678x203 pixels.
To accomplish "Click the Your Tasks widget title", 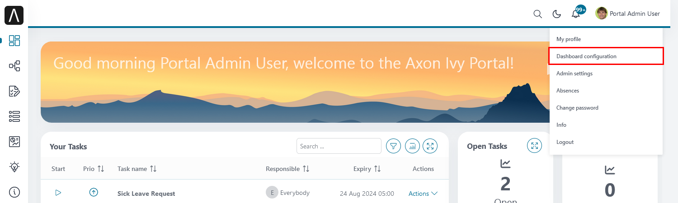I will point(68,147).
